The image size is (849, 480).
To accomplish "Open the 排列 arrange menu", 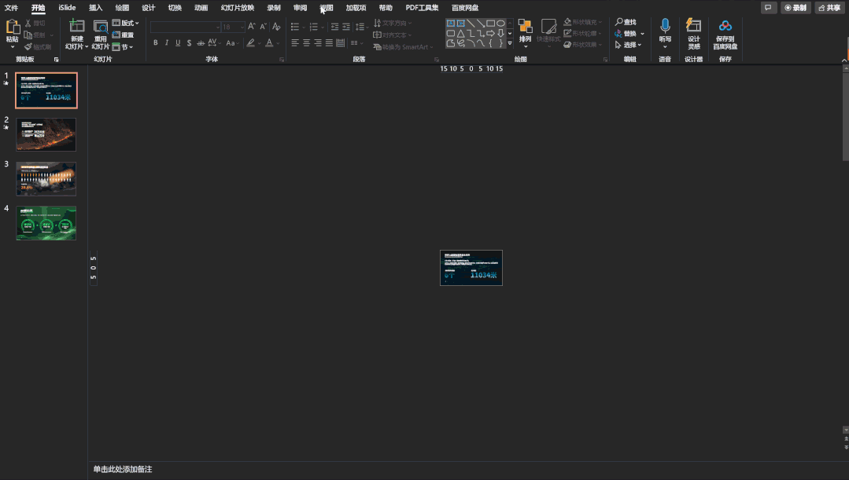I will tap(525, 33).
